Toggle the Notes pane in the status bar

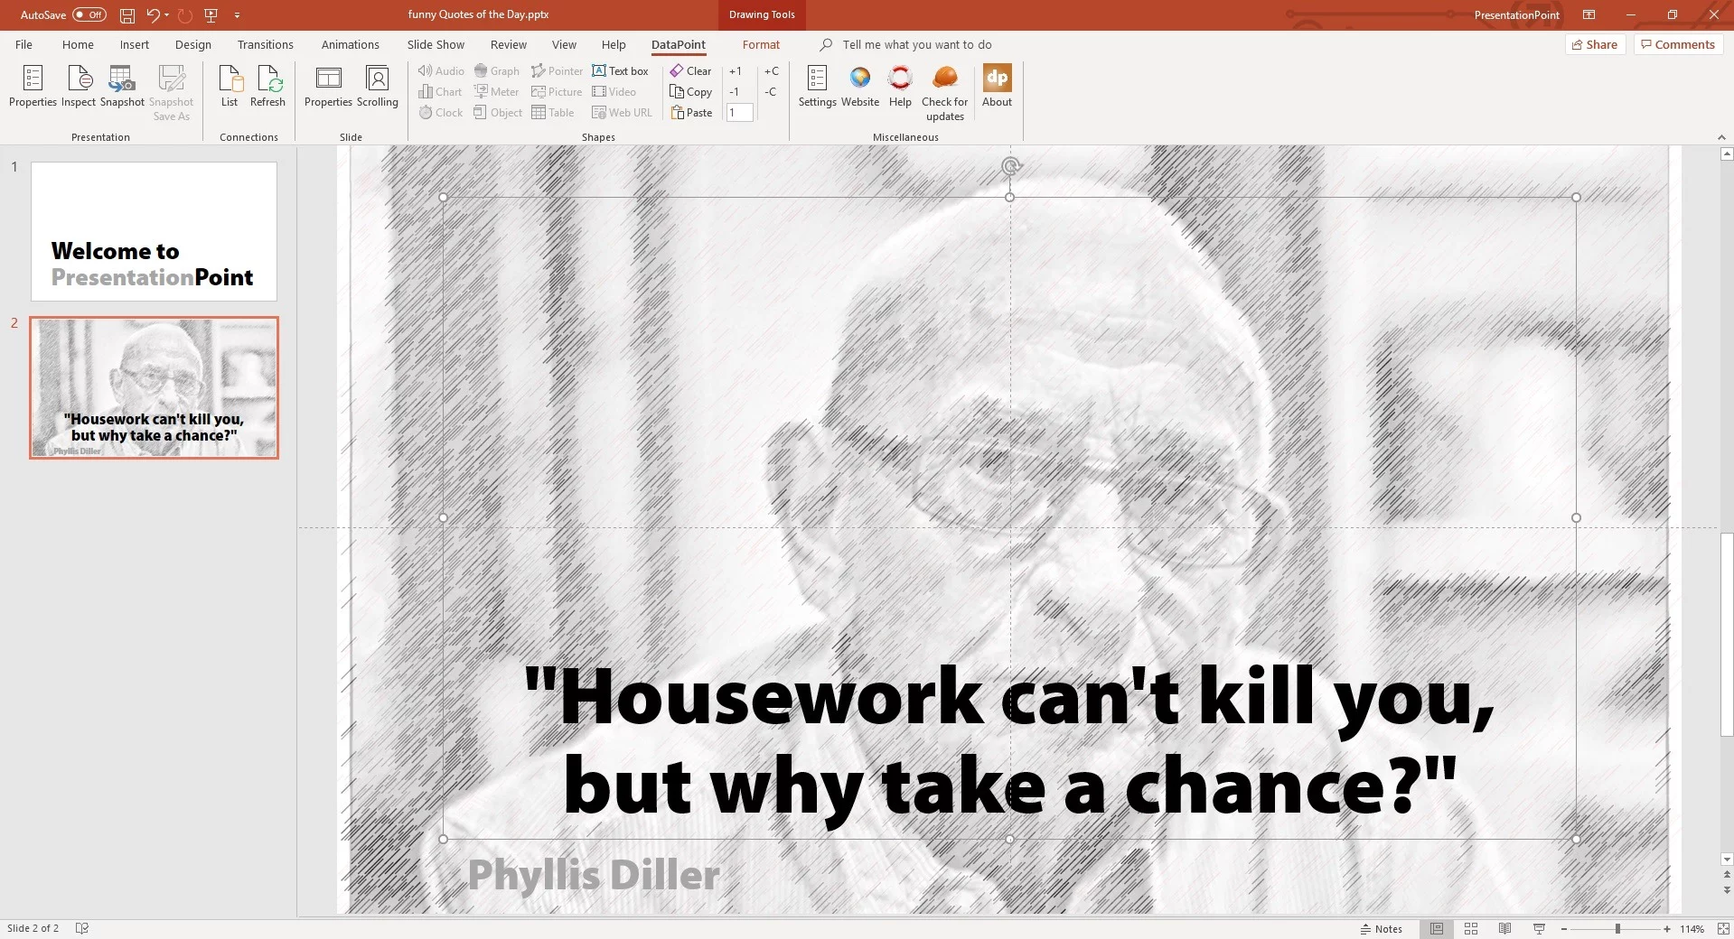1382,928
